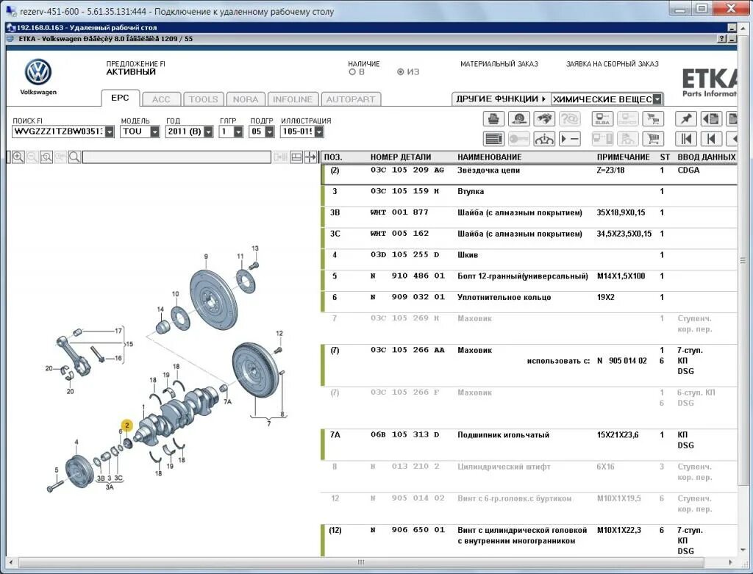The image size is (753, 574).
Task: Click ЗАЯВКА НА СБОРНЫЙ ЗАКАЗ label
Action: point(612,64)
